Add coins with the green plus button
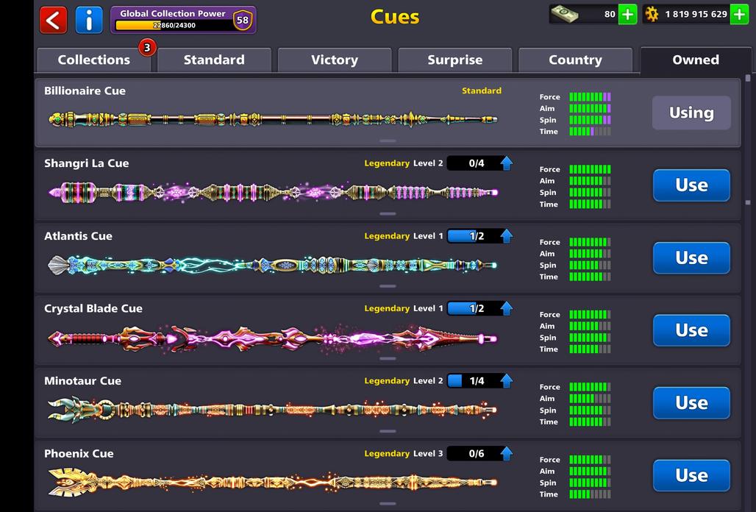Viewport: 756px width, 512px height. (x=739, y=14)
